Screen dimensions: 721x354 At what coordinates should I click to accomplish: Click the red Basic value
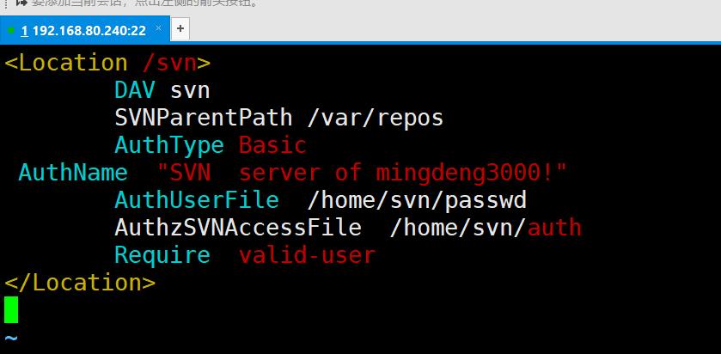pos(272,145)
